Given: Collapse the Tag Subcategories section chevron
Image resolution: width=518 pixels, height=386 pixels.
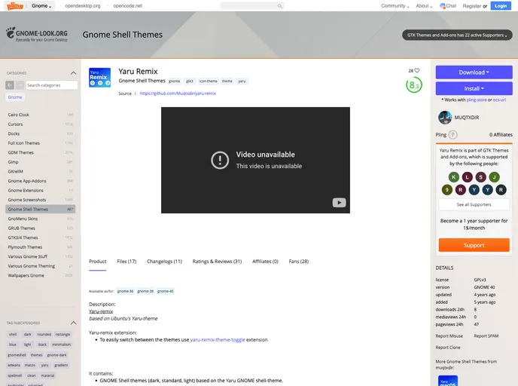Looking at the screenshot, I should point(73,323).
